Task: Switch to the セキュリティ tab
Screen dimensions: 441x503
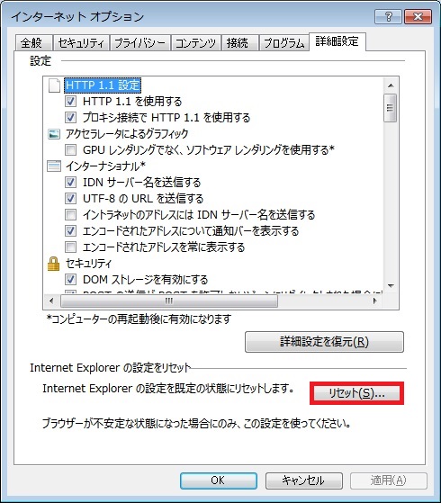Action: pyautogui.click(x=82, y=42)
